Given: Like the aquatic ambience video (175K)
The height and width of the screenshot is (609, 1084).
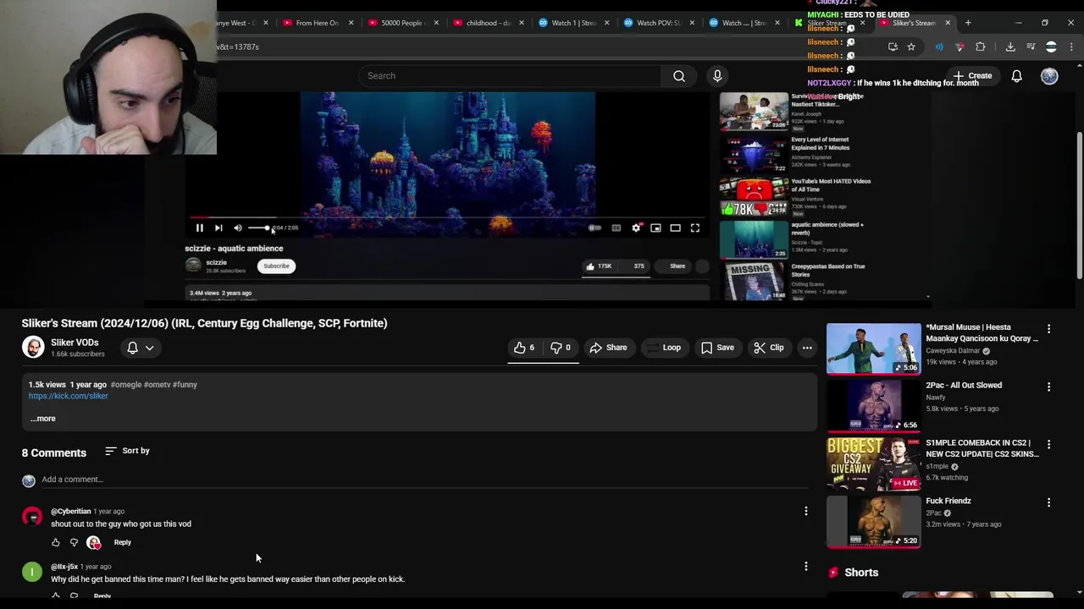Looking at the screenshot, I should (x=599, y=266).
